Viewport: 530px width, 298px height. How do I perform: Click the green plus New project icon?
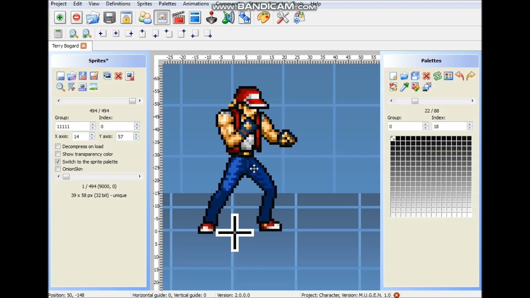60,17
